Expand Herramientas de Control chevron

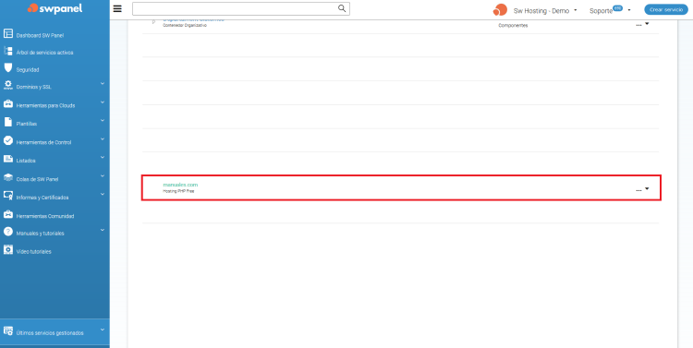click(102, 138)
